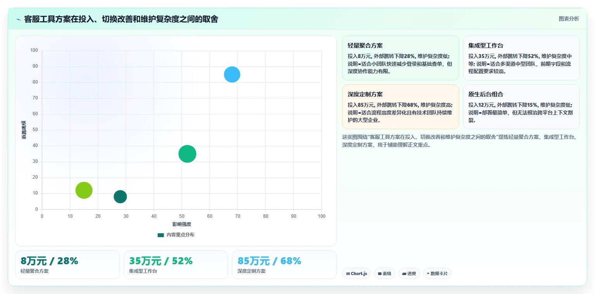Click the x-axis label 影响强度

pyautogui.click(x=182, y=224)
